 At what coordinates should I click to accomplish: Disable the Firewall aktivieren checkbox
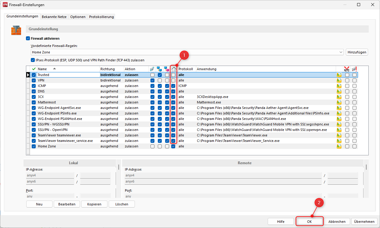click(28, 39)
